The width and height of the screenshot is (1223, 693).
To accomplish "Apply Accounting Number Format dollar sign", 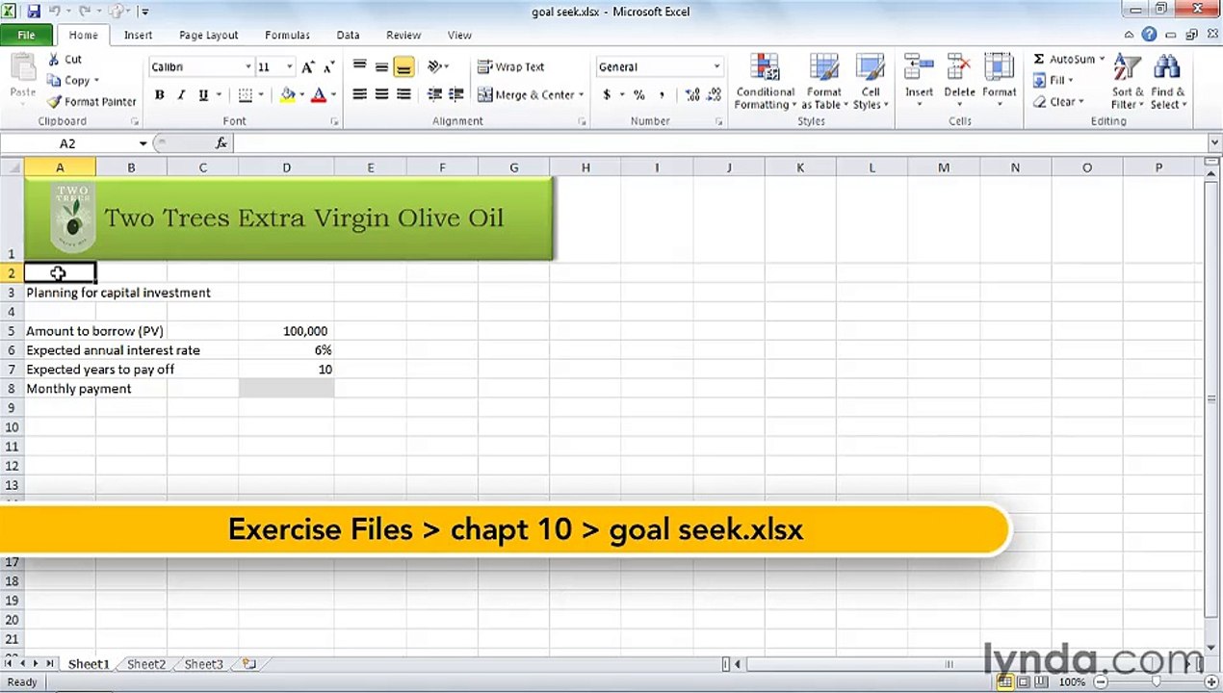I will click(607, 94).
